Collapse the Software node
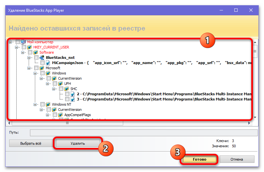This screenshot has width=264, height=172. click(x=23, y=52)
